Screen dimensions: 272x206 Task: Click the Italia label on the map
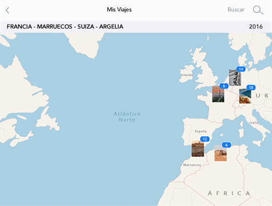(254, 123)
